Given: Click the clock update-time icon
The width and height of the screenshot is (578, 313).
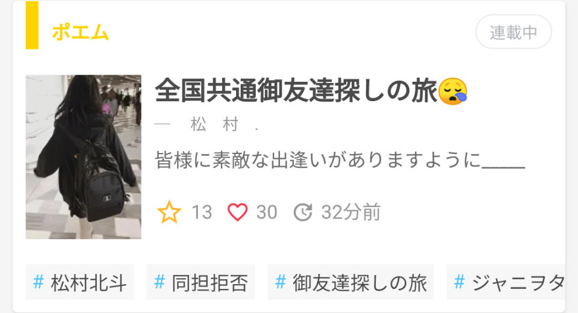Looking at the screenshot, I should 303,212.
